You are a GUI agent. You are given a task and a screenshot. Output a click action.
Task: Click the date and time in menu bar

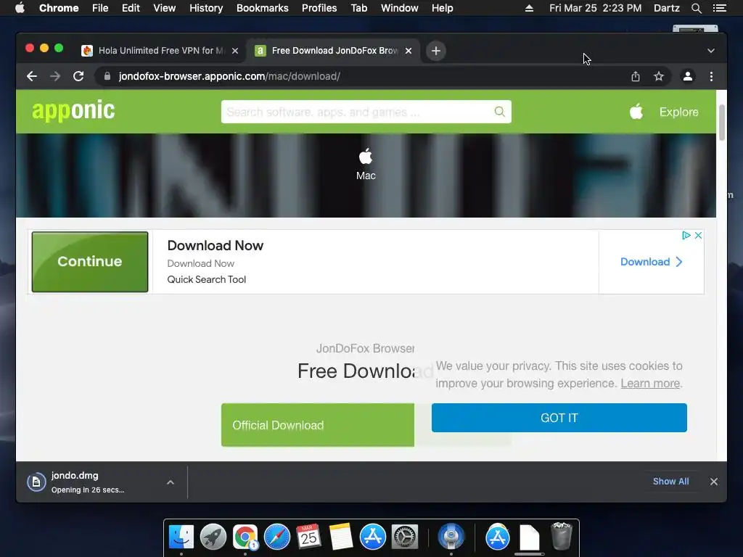pyautogui.click(x=595, y=8)
